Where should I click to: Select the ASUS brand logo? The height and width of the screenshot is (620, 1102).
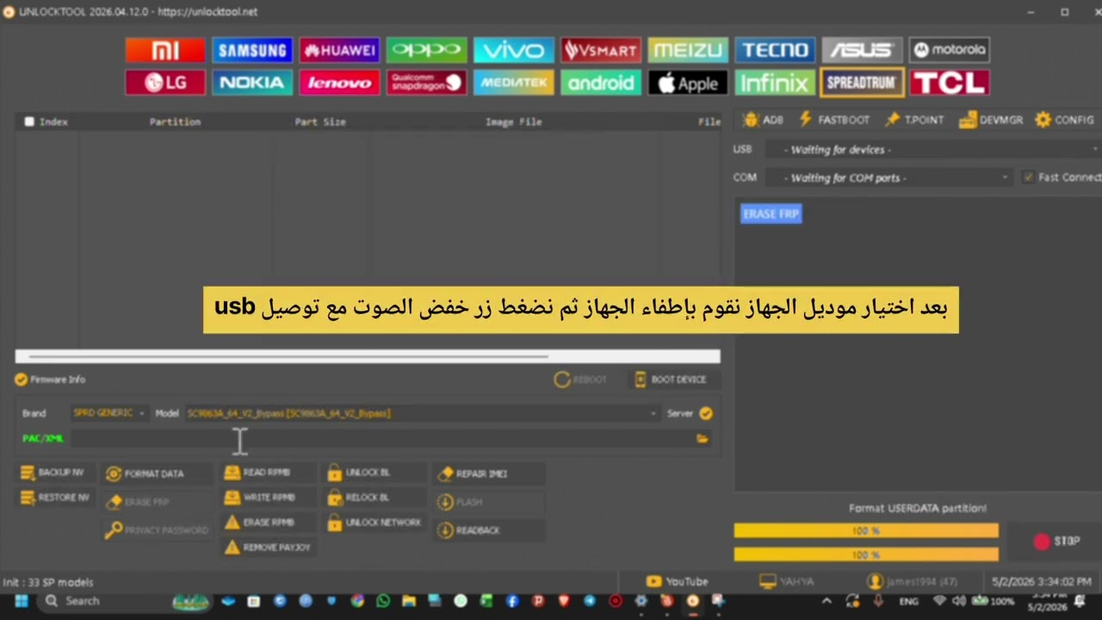[x=861, y=50]
